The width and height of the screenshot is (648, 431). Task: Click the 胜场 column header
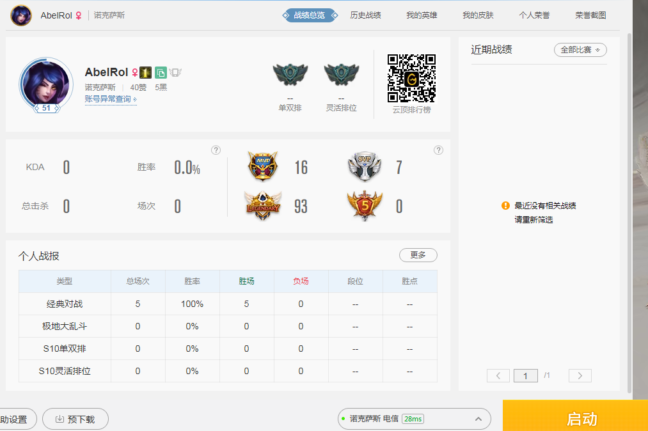247,281
